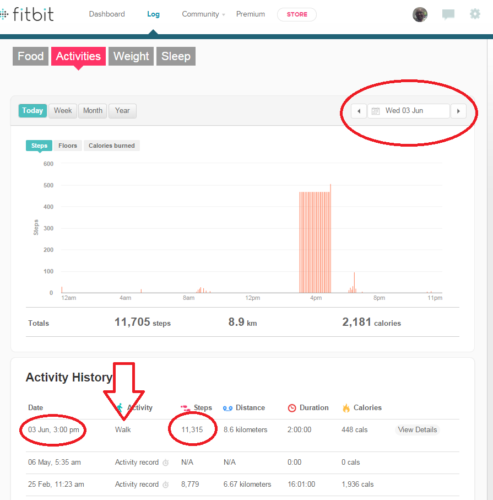Click stopwatch icon beside 25 Feb record
This screenshot has width=493, height=500.
165,485
